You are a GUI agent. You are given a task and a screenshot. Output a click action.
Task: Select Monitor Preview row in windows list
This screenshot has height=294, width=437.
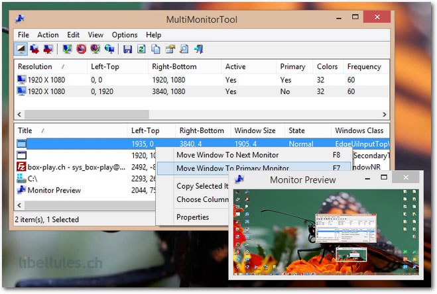(x=86, y=190)
